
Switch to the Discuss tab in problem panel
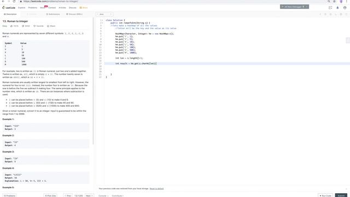(x=74, y=14)
